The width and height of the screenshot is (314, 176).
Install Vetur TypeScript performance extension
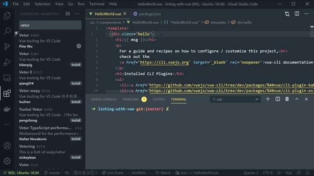click(x=76, y=139)
